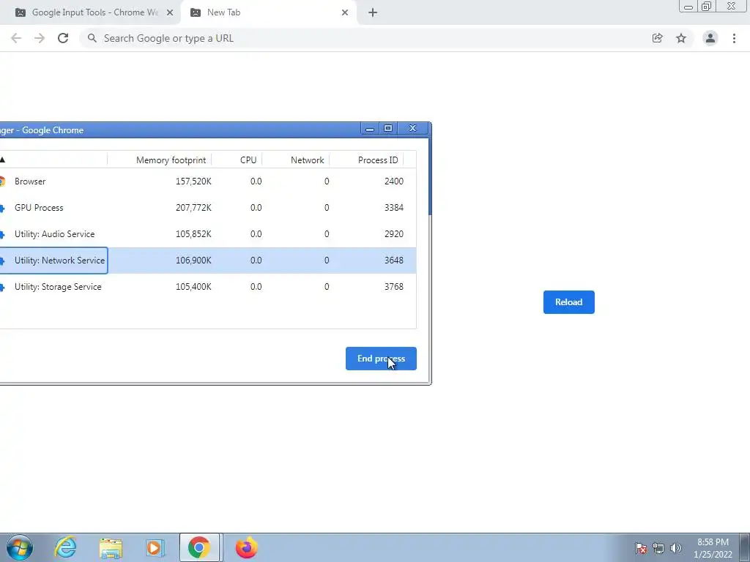Open Windows Explorer from the taskbar
The image size is (750, 562).
pyautogui.click(x=111, y=548)
